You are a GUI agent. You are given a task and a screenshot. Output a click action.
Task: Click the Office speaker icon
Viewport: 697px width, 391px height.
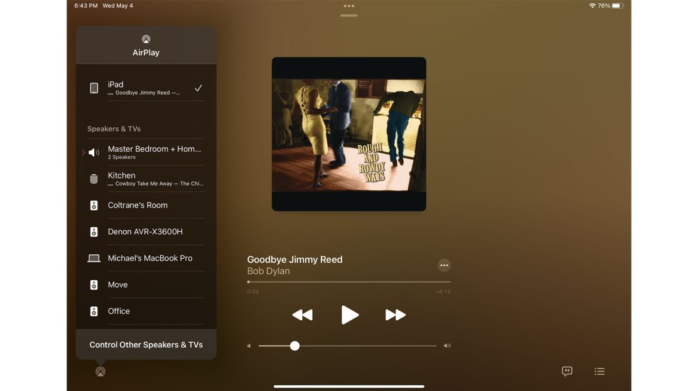coord(94,311)
